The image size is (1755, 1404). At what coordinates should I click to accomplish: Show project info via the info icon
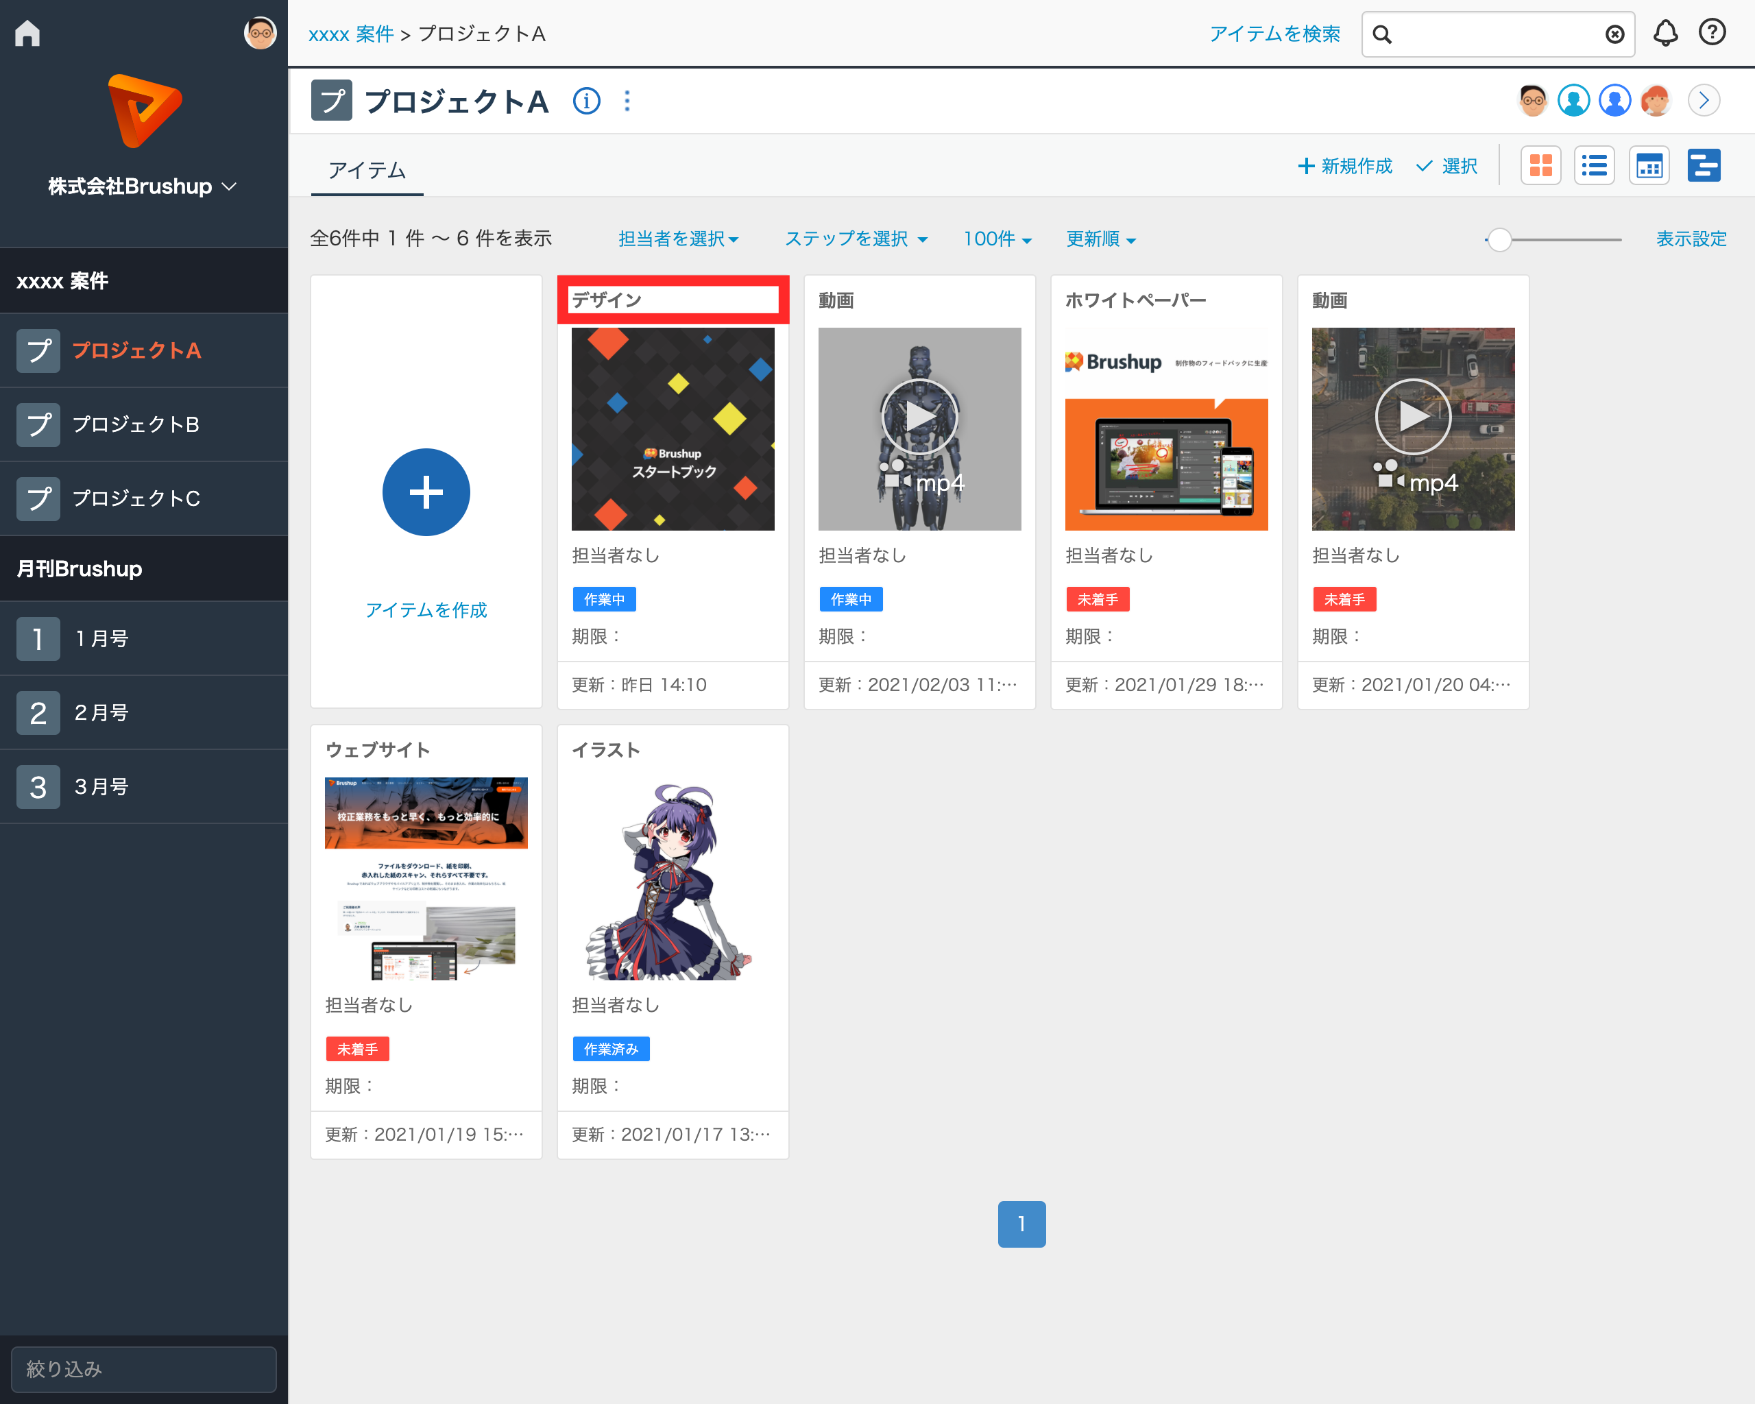pyautogui.click(x=586, y=101)
